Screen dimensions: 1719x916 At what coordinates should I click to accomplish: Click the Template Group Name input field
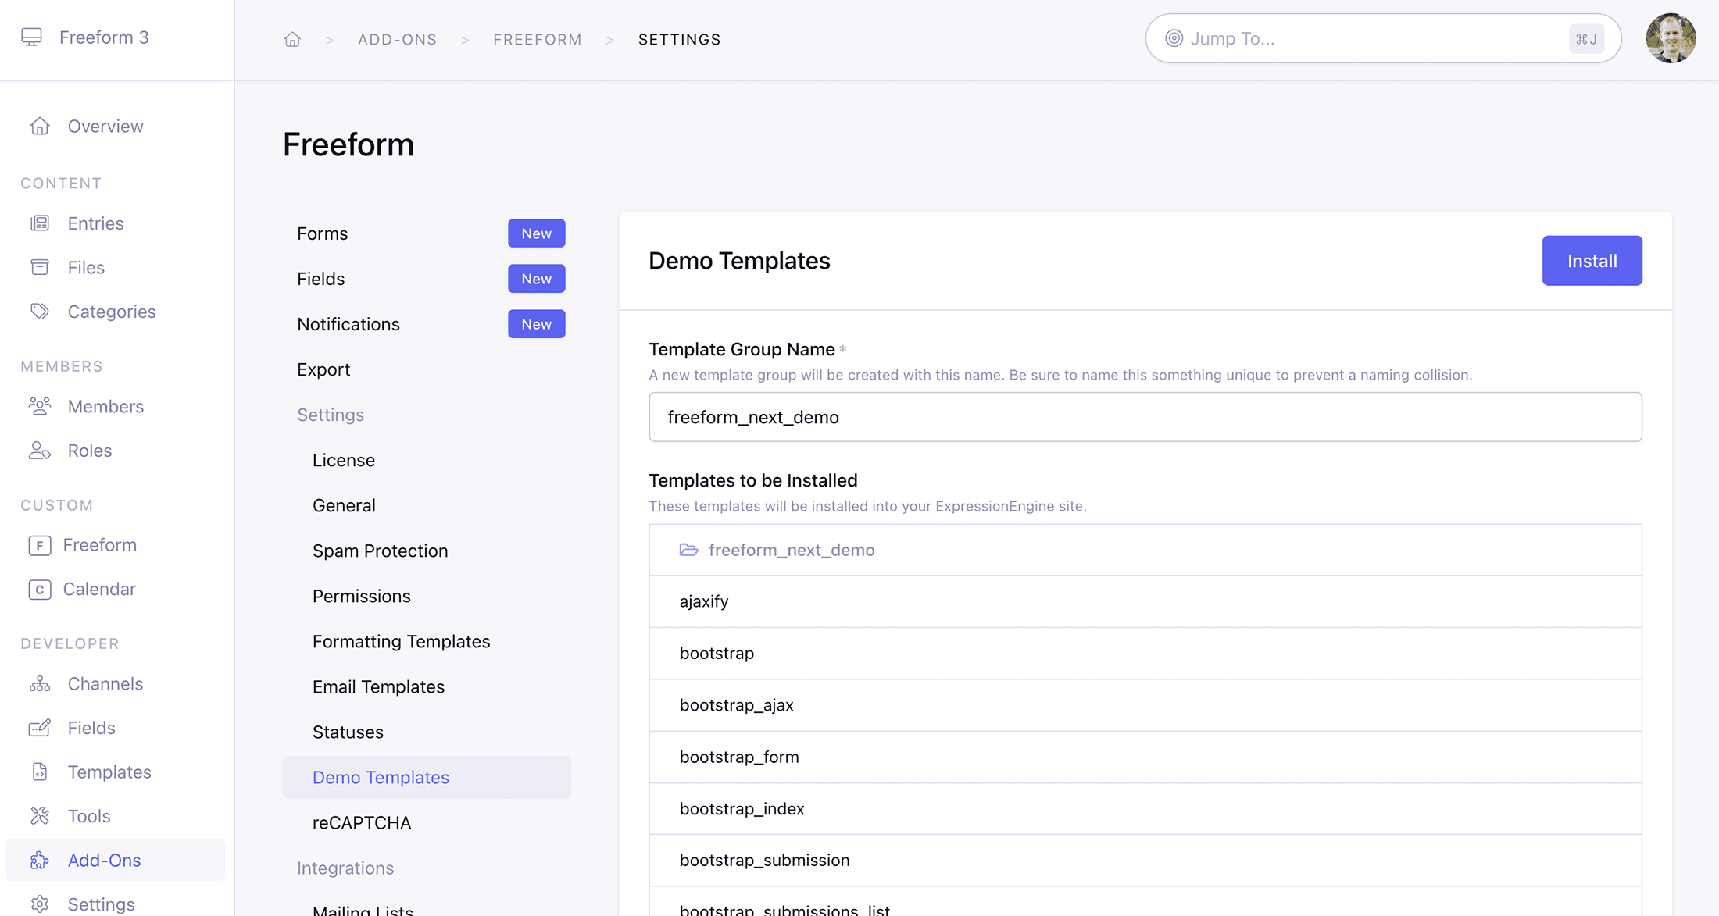coord(1145,416)
